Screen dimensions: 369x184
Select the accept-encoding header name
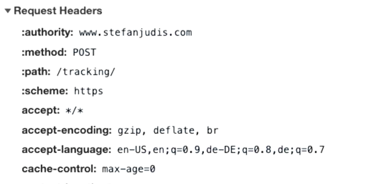pos(66,130)
